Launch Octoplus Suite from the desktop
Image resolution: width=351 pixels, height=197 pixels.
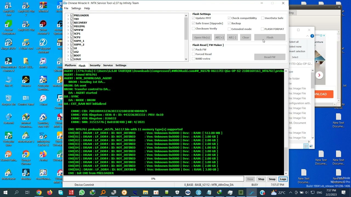pos(9,139)
